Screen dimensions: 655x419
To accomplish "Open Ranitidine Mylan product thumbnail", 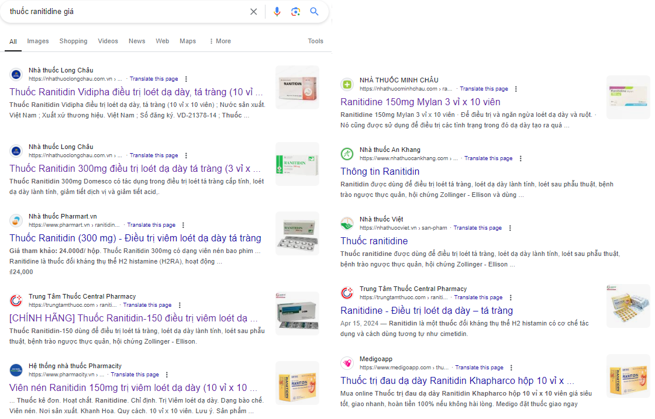I will 628,97.
